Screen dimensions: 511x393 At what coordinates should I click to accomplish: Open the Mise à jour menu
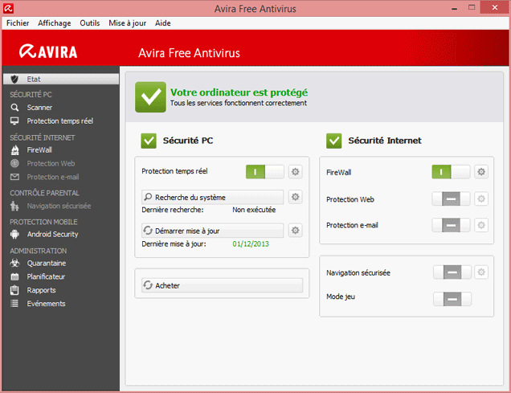pos(127,23)
